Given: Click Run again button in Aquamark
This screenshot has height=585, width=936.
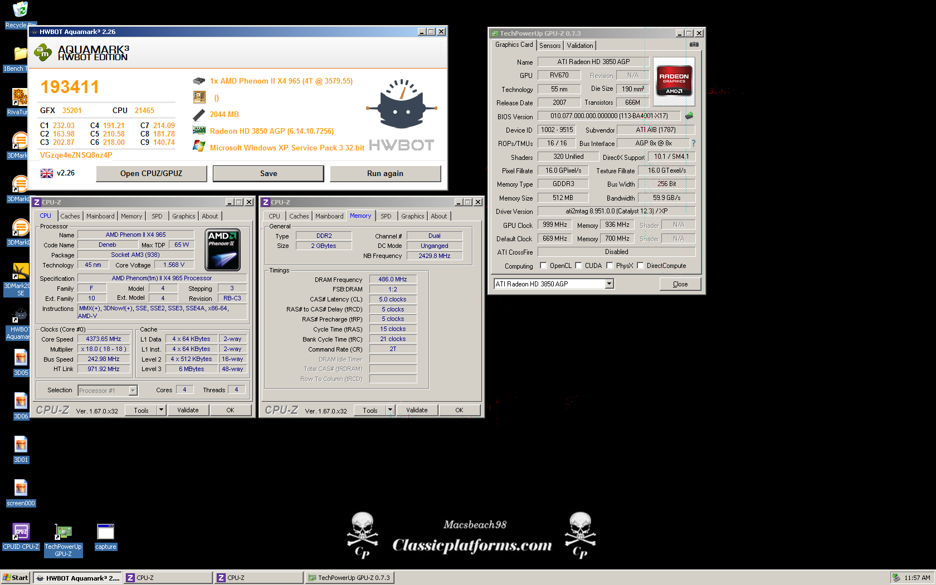Looking at the screenshot, I should pos(386,173).
